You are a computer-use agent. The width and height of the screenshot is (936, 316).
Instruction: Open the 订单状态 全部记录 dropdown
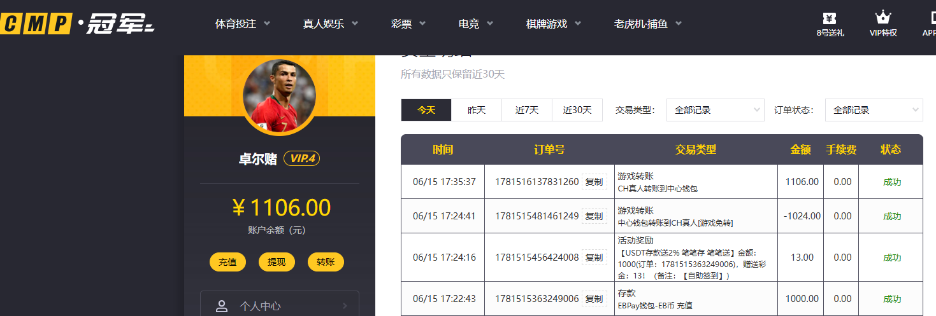(x=874, y=110)
